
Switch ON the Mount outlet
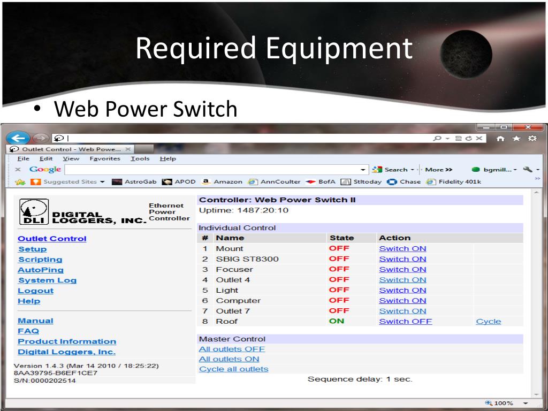(402, 248)
